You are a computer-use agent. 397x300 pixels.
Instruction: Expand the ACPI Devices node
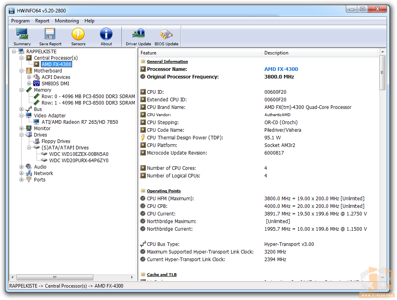(29, 77)
